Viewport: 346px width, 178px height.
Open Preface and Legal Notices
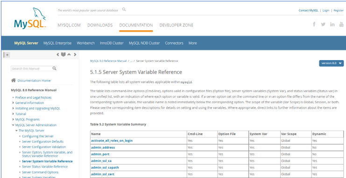click(x=33, y=97)
